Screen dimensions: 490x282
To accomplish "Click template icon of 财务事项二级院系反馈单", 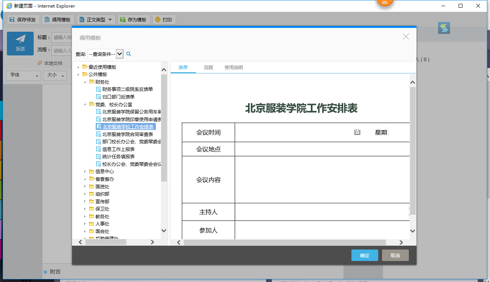I will [98, 89].
